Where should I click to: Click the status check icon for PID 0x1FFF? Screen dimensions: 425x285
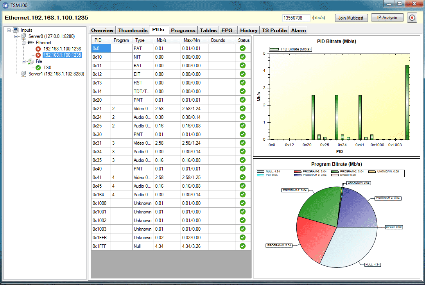[x=242, y=246]
